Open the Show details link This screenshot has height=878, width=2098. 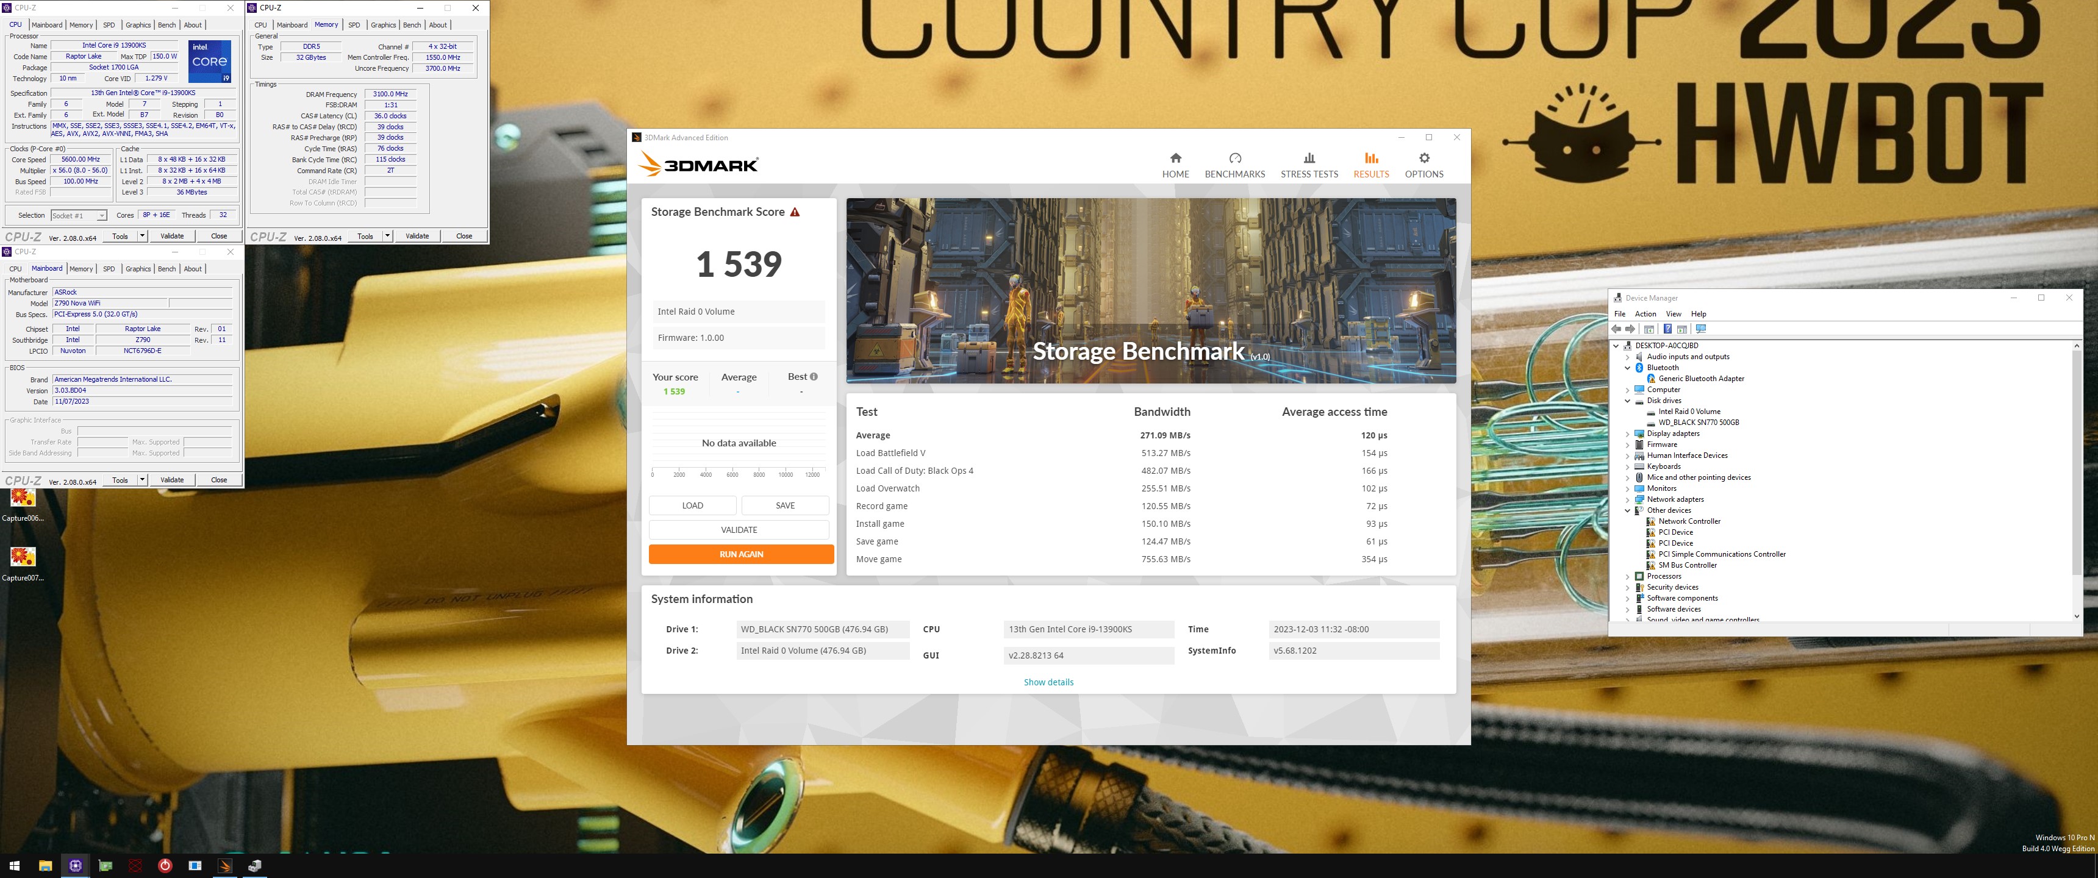(x=1048, y=682)
